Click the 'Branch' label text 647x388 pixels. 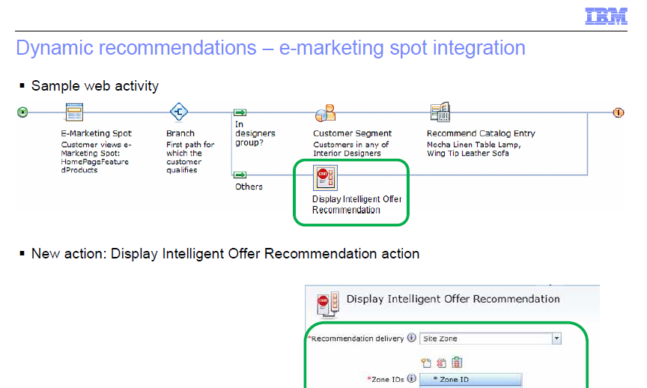(180, 133)
